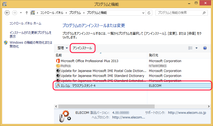Open Windows の機能の有効化または無効化 link

click(31, 44)
